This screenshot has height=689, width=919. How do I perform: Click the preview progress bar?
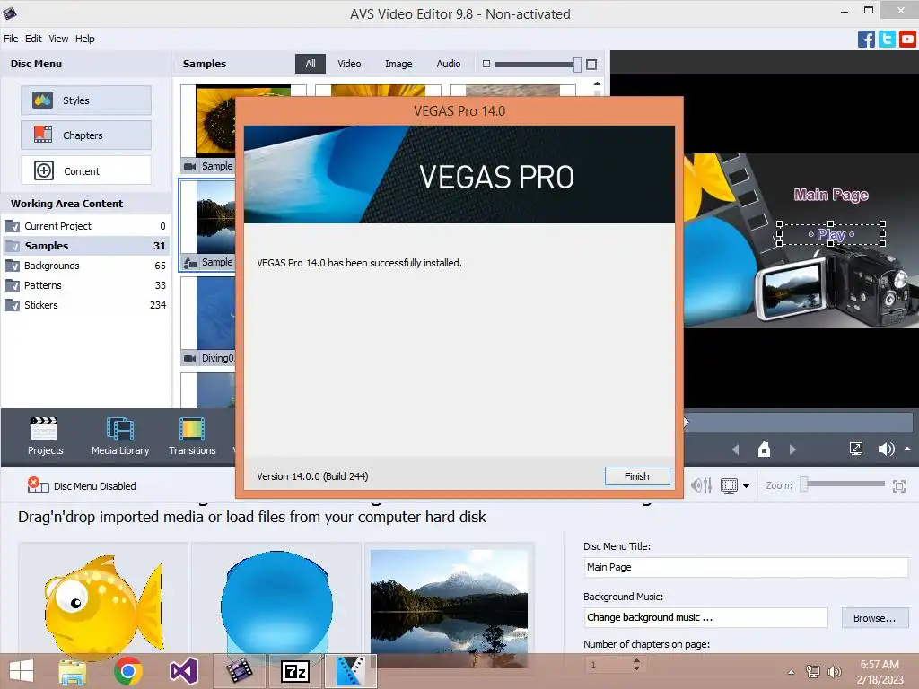798,422
